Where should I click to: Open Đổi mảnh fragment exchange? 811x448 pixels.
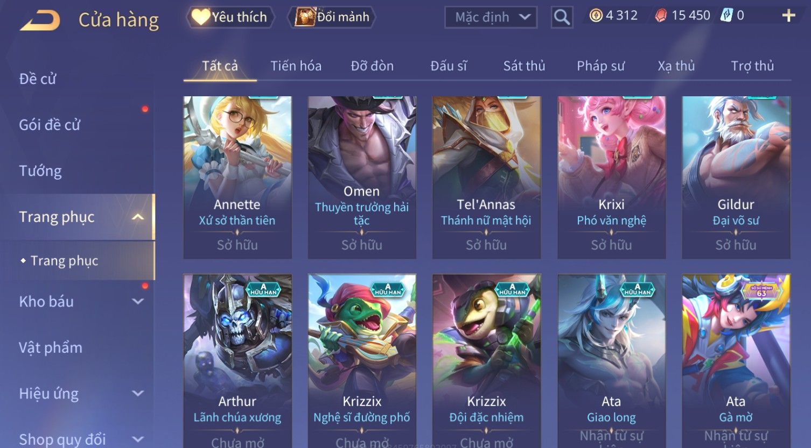click(x=332, y=17)
